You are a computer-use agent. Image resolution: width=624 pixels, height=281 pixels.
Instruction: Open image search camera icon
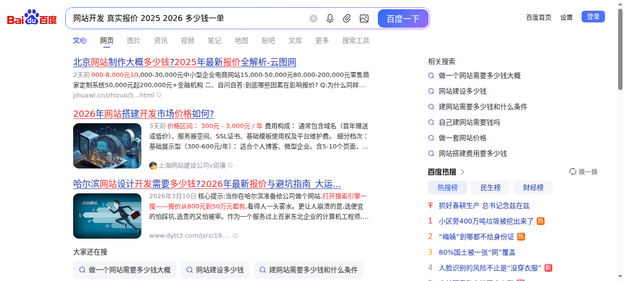[x=364, y=19]
